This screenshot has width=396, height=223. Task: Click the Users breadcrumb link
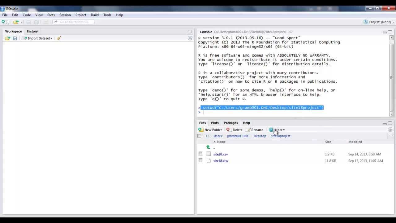(x=217, y=136)
